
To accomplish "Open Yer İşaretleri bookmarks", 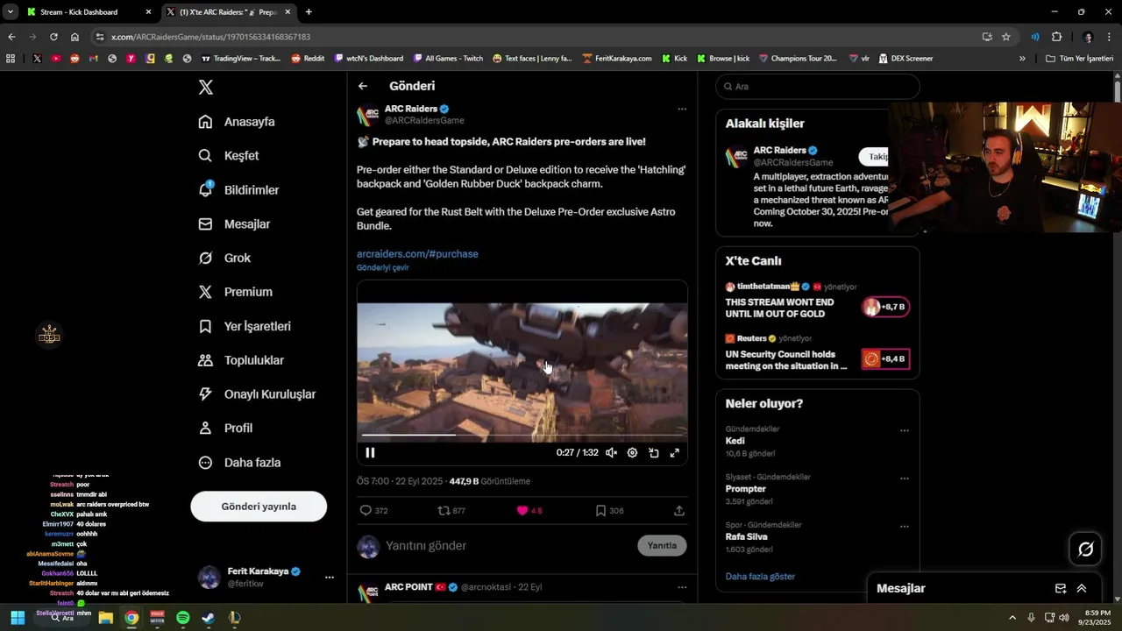I will pos(245,326).
